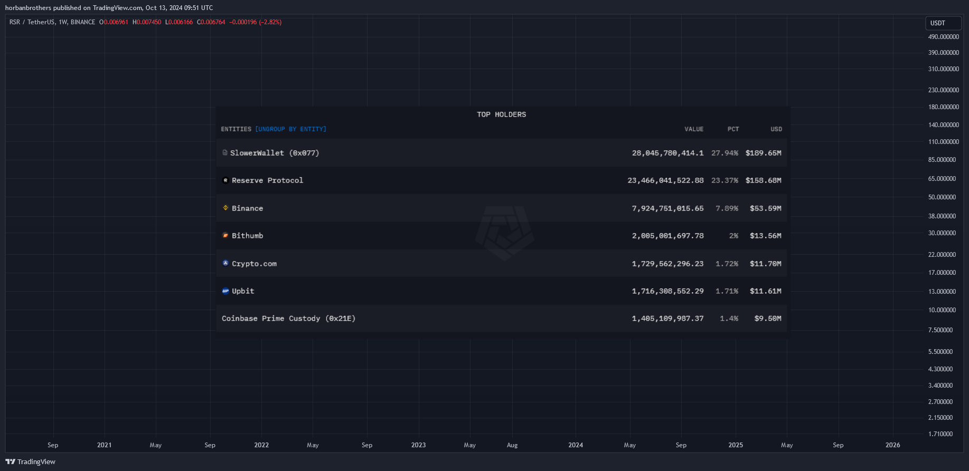Click the Binance logo icon
The height and width of the screenshot is (471, 969).
[225, 208]
